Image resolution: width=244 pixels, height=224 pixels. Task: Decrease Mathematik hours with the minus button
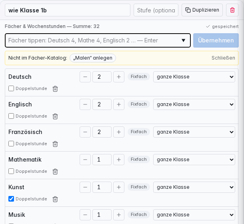pos(85,160)
